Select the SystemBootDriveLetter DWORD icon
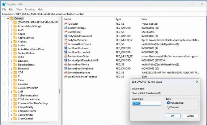The width and height of the screenshot is (207, 125). [65, 69]
